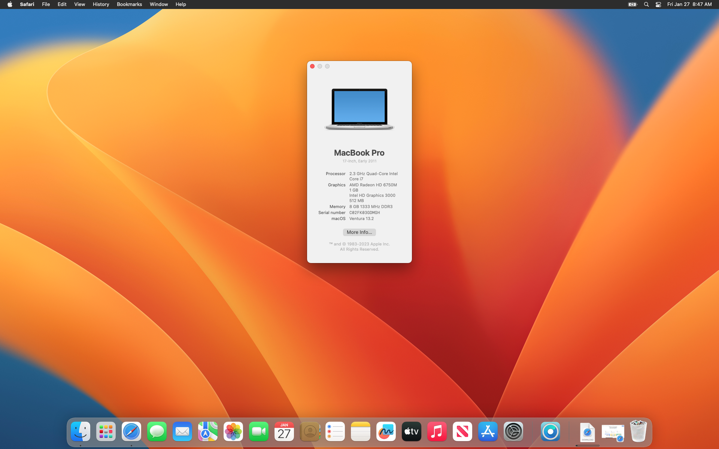Click the MacBook Pro image

[359, 109]
